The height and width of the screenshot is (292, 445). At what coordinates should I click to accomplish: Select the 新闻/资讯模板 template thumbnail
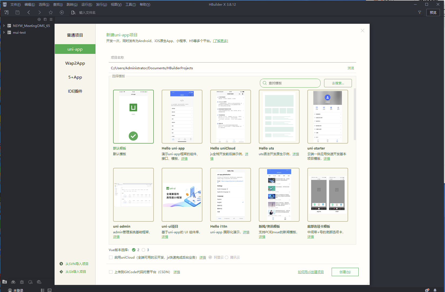pyautogui.click(x=279, y=195)
